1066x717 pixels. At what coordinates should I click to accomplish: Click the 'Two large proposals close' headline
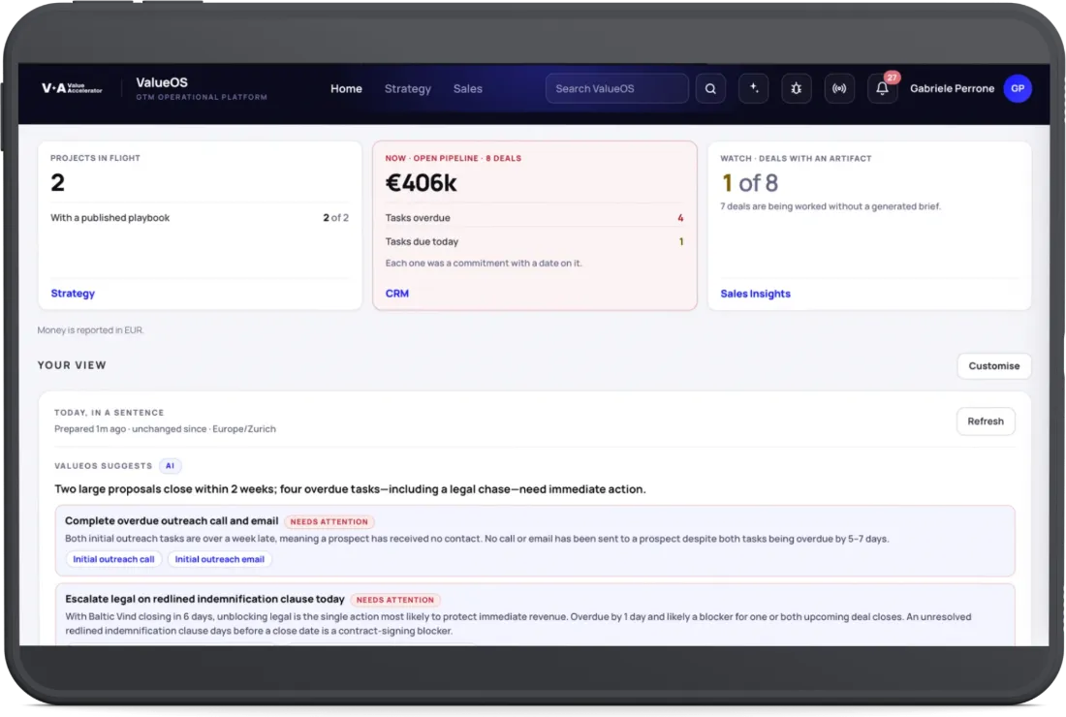pyautogui.click(x=350, y=488)
